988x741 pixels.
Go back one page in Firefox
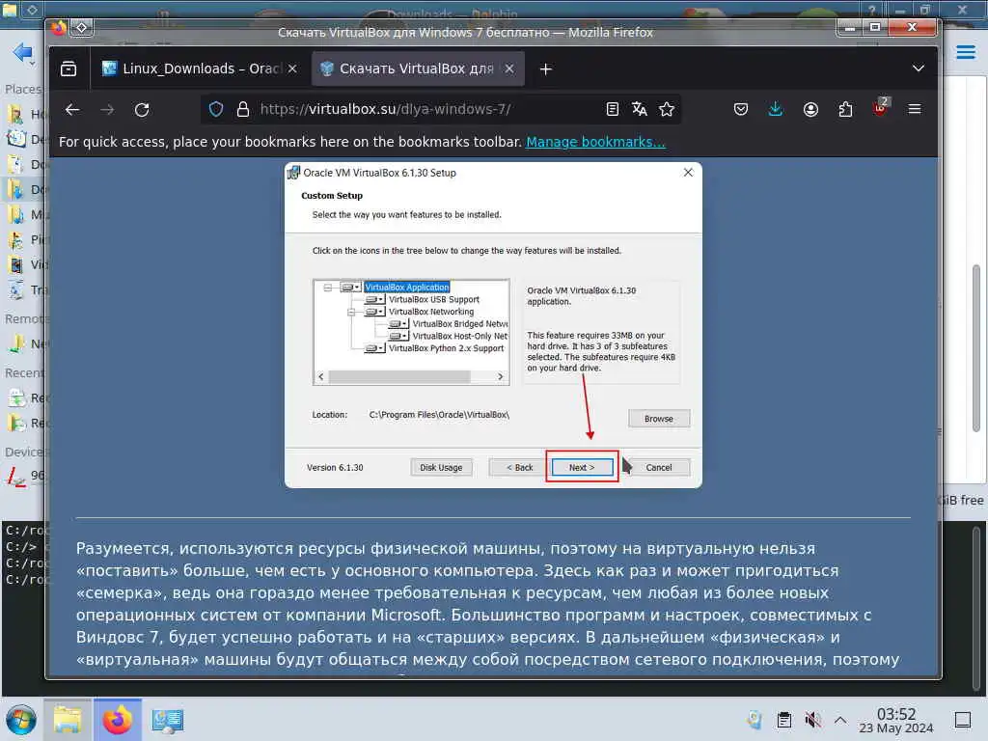point(72,110)
